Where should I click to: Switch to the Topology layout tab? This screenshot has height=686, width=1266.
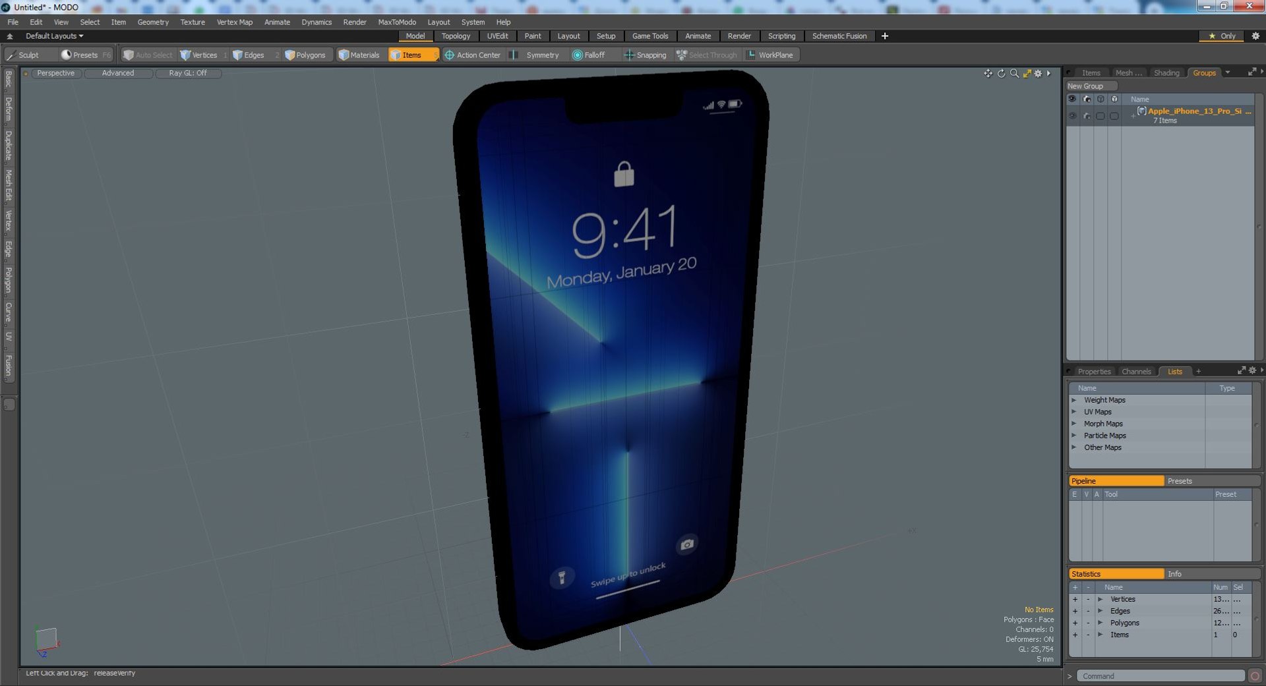(x=456, y=36)
